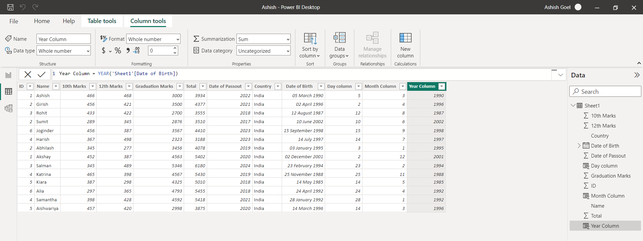Click the Save icon in title bar
This screenshot has height=241, width=643.
(10, 7)
